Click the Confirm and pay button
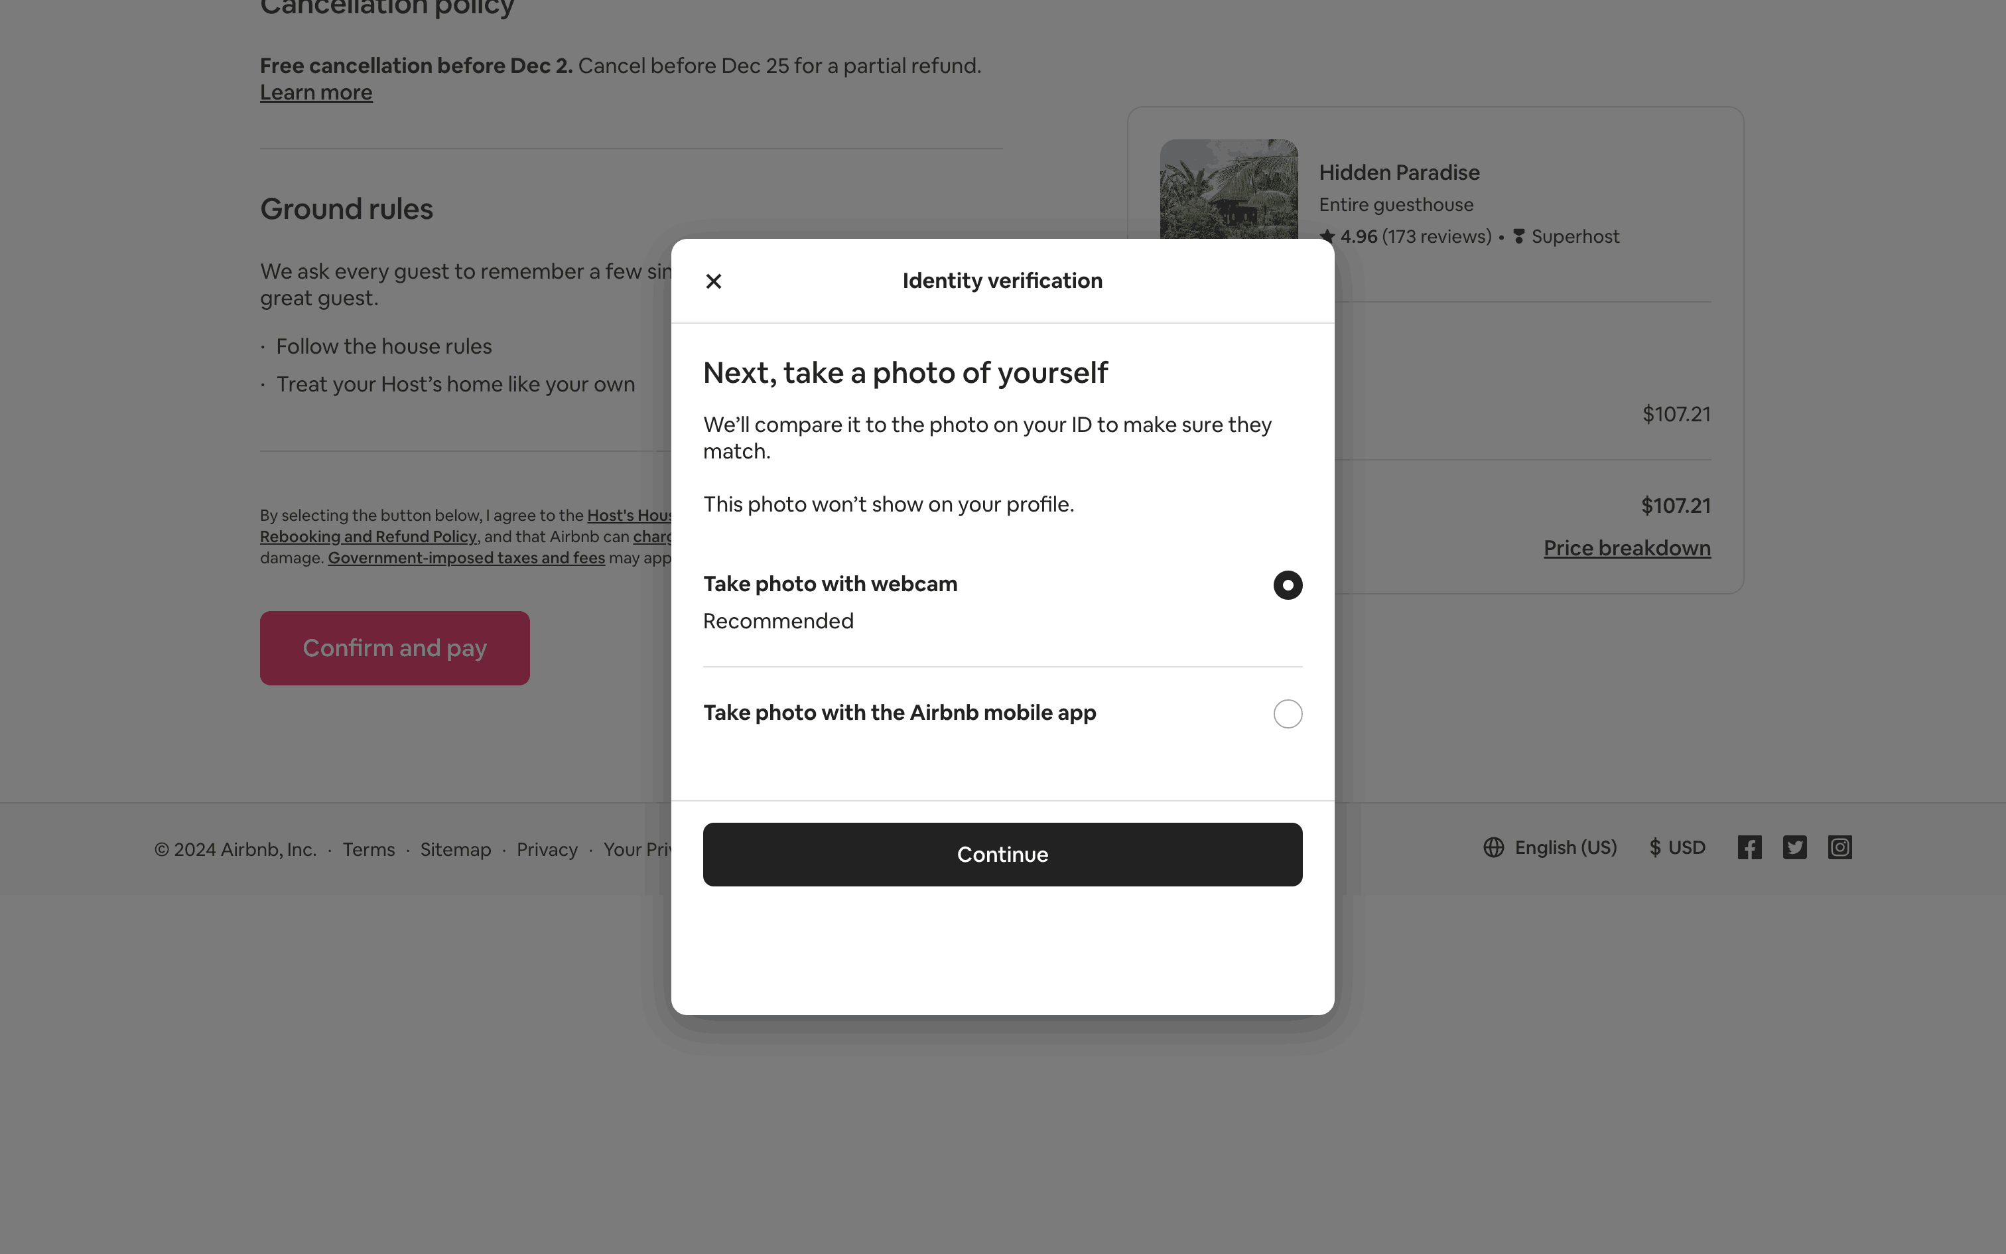The height and width of the screenshot is (1254, 2006). [x=395, y=648]
